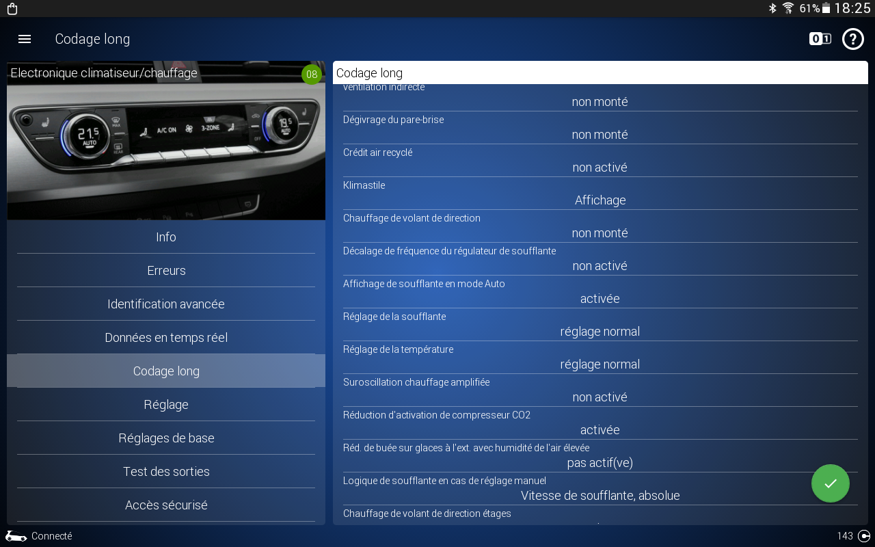Click Electronique climatiseur/chauffage heading
Image resolution: width=875 pixels, height=547 pixels.
(x=104, y=73)
